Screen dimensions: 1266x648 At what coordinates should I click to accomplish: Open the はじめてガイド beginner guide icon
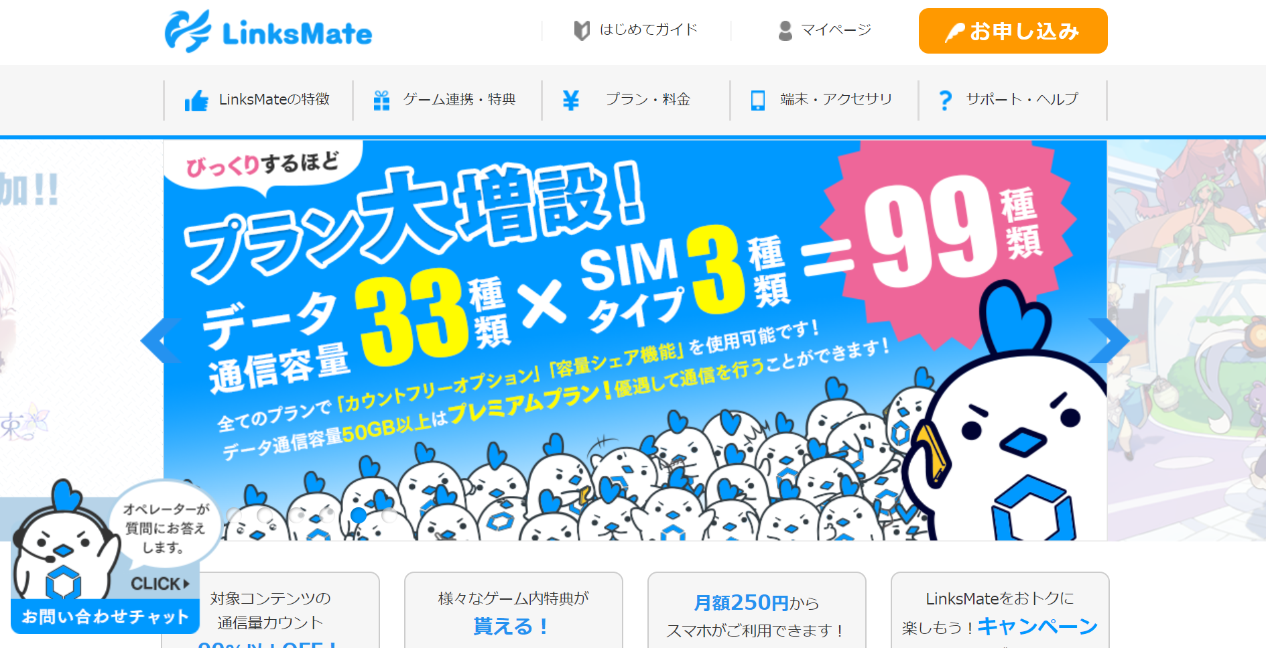point(582,30)
